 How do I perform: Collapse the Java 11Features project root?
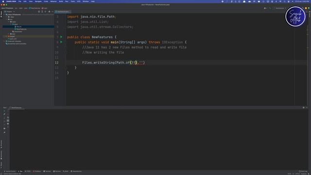tap(4, 15)
